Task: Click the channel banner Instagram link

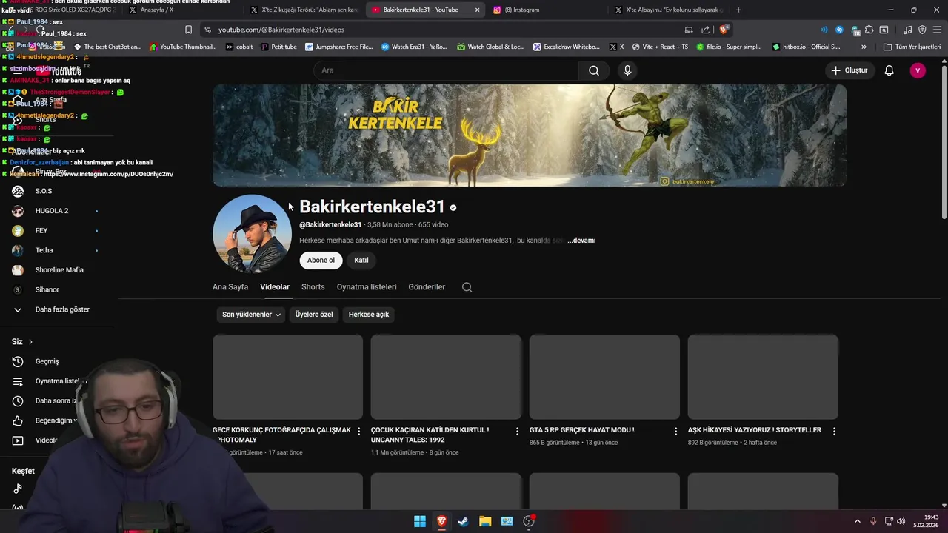Action: coord(689,181)
